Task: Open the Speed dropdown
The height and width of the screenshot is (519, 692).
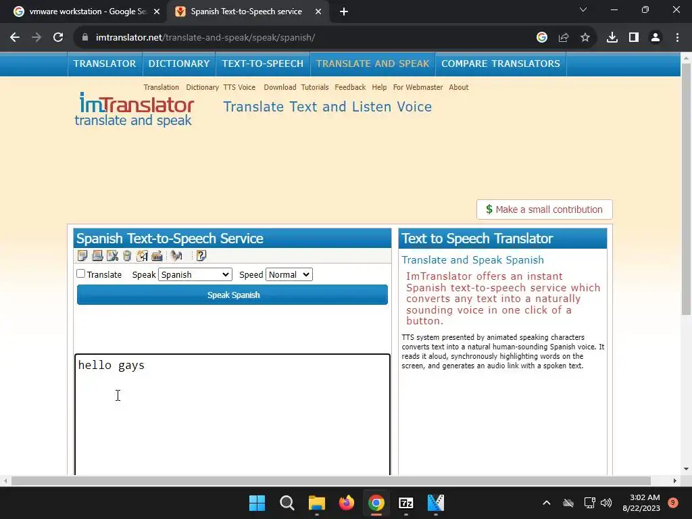Action: pyautogui.click(x=289, y=274)
